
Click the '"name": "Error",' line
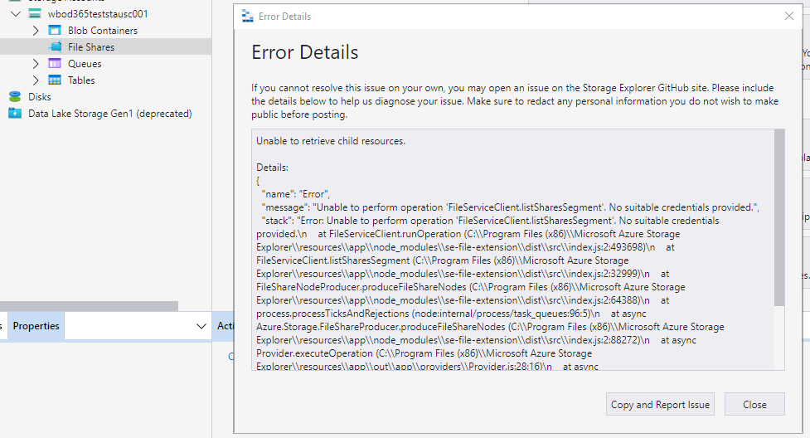(295, 194)
